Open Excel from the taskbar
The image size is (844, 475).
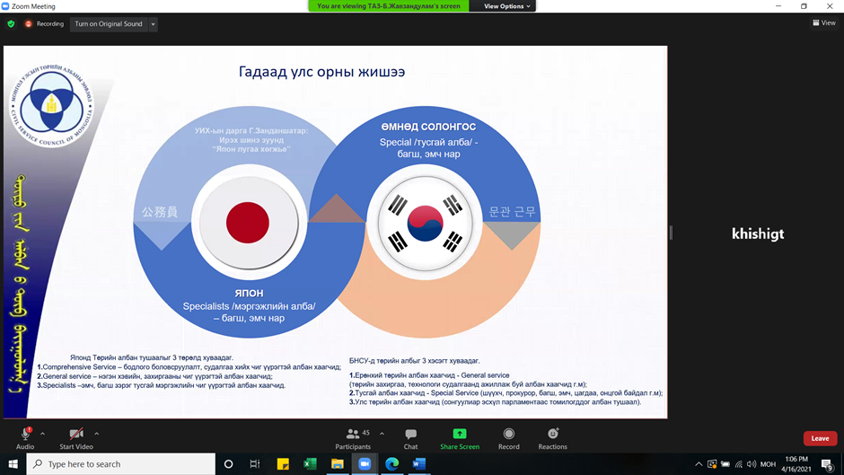(310, 463)
